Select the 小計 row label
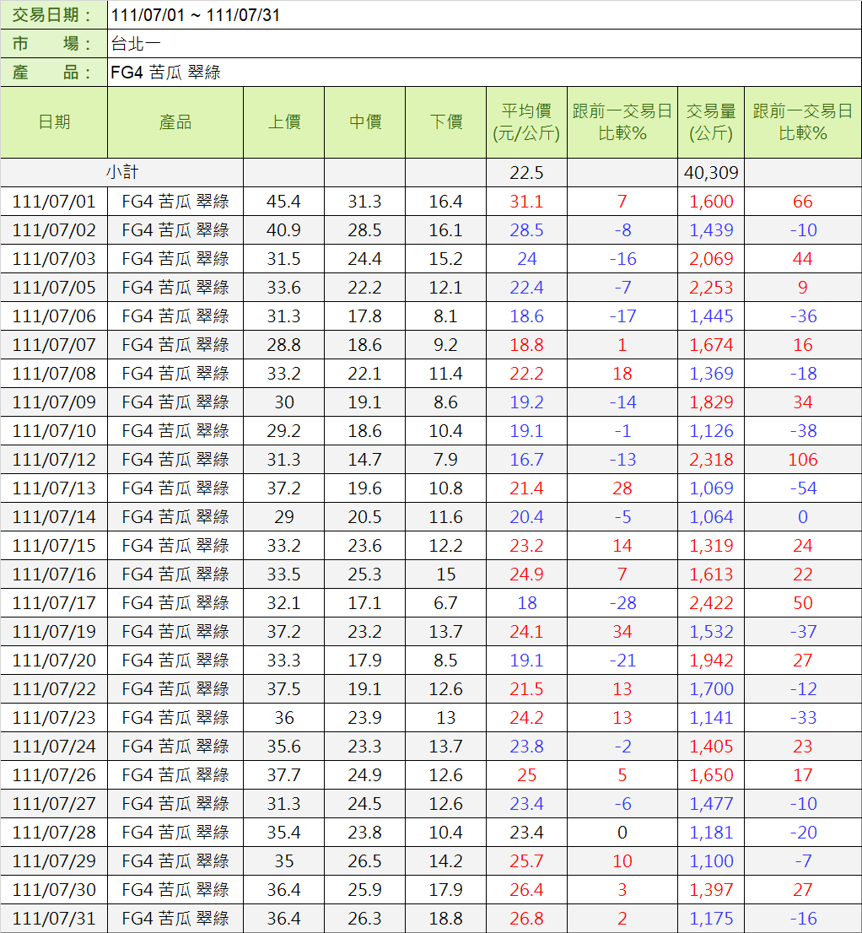Screen dimensions: 862x933 (x=121, y=172)
